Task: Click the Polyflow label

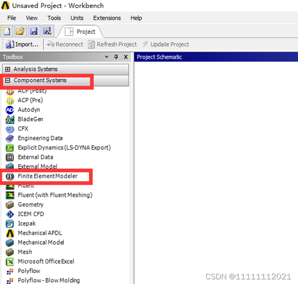Action: [x=29, y=271]
